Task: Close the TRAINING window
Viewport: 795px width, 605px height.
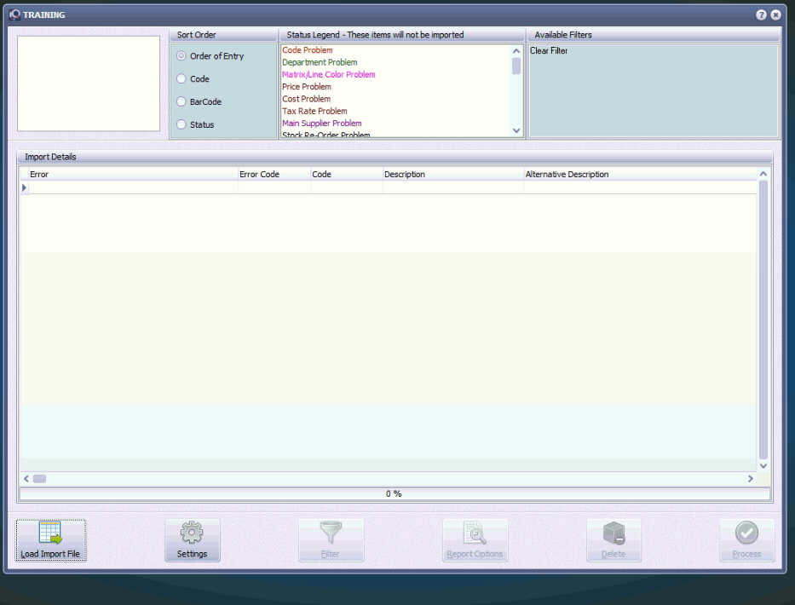Action: [x=775, y=14]
